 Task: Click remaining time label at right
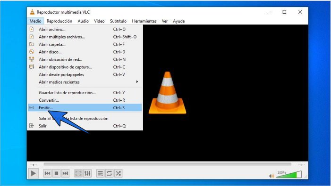[301, 165]
